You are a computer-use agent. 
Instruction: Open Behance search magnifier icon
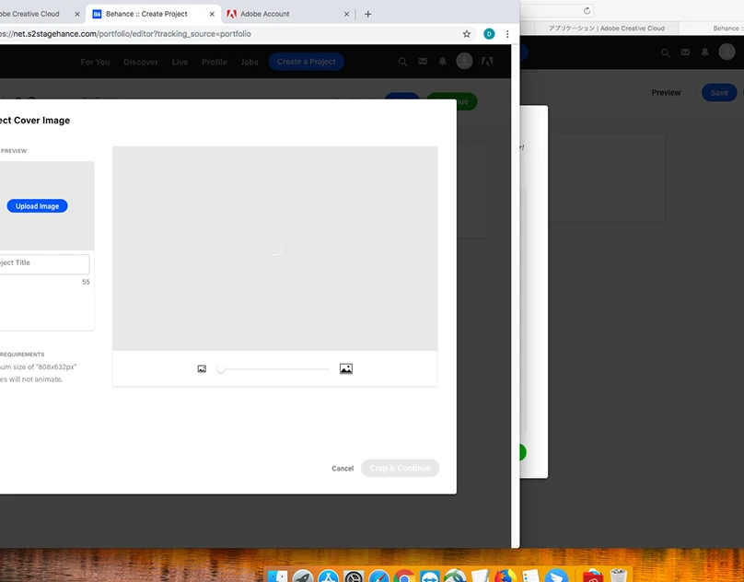(x=402, y=62)
